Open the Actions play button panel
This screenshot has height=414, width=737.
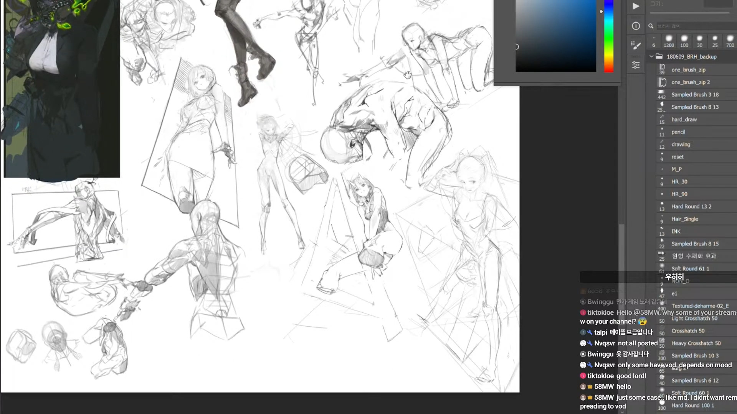coord(636,6)
